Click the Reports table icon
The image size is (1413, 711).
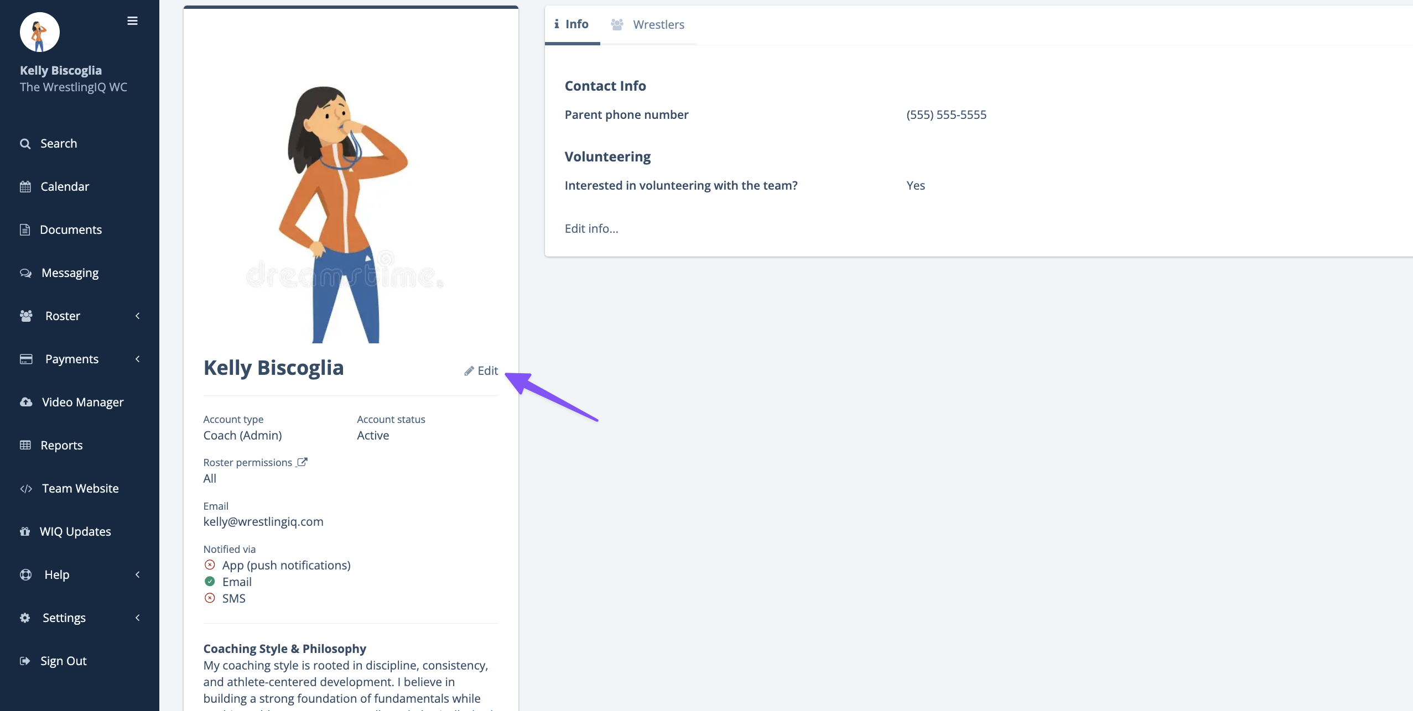click(25, 445)
